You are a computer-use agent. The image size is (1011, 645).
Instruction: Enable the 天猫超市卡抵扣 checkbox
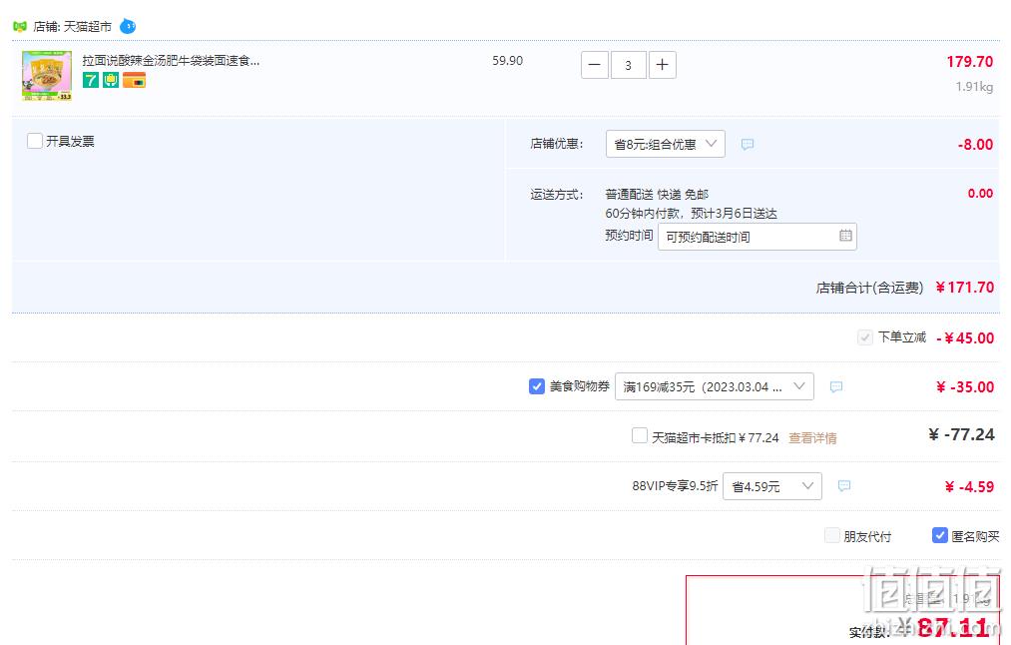click(640, 435)
